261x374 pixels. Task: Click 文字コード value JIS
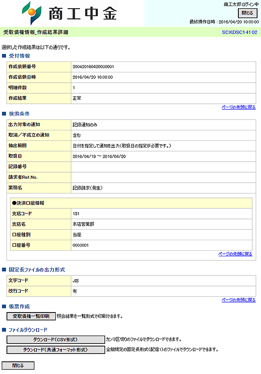(x=76, y=281)
